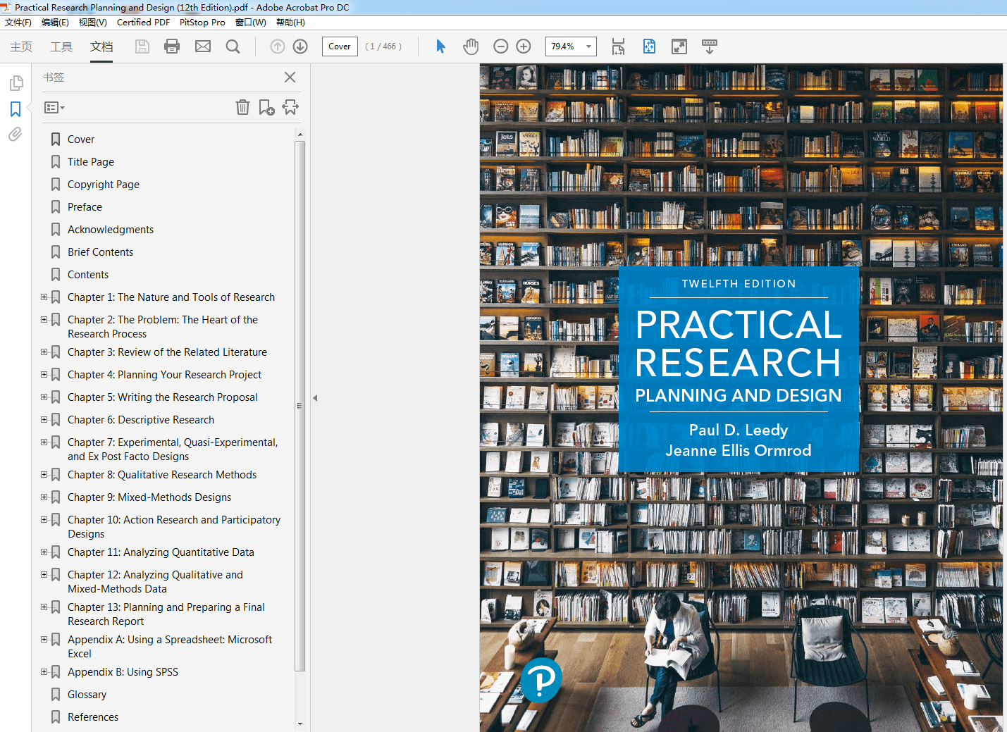Switch to the page thumbnails panel
The height and width of the screenshot is (732, 1007).
click(16, 82)
